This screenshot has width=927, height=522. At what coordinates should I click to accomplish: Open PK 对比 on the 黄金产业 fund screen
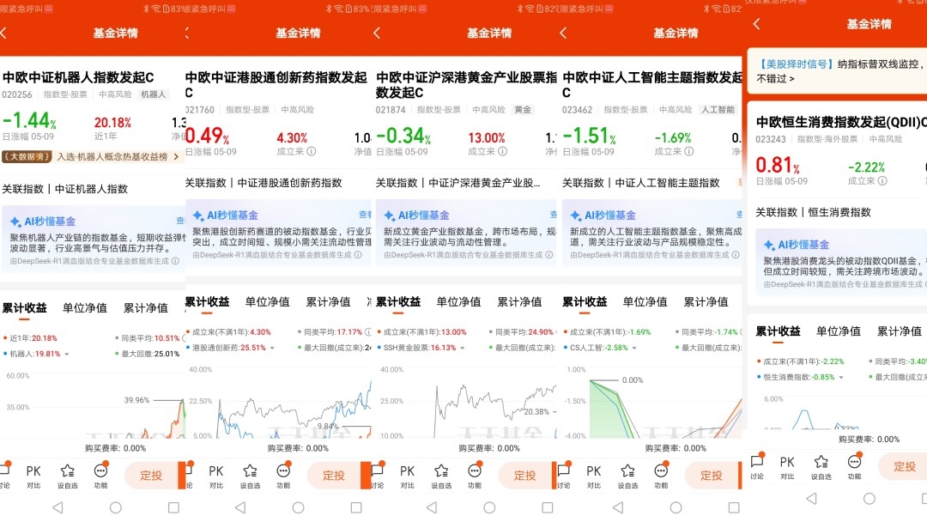(x=408, y=476)
